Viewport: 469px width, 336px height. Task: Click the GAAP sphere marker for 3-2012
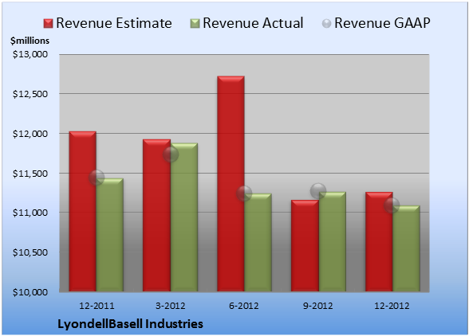tap(171, 154)
